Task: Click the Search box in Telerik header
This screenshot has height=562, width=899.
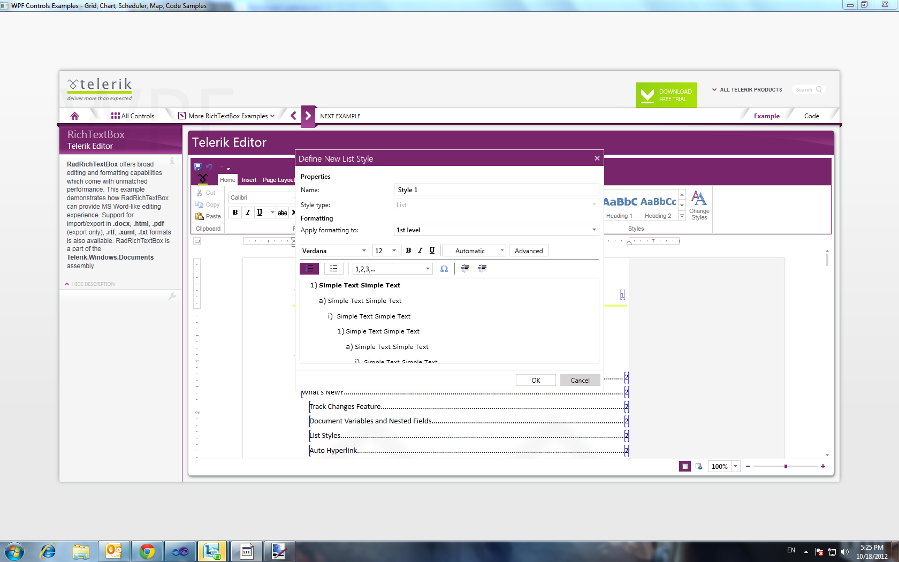Action: [808, 89]
